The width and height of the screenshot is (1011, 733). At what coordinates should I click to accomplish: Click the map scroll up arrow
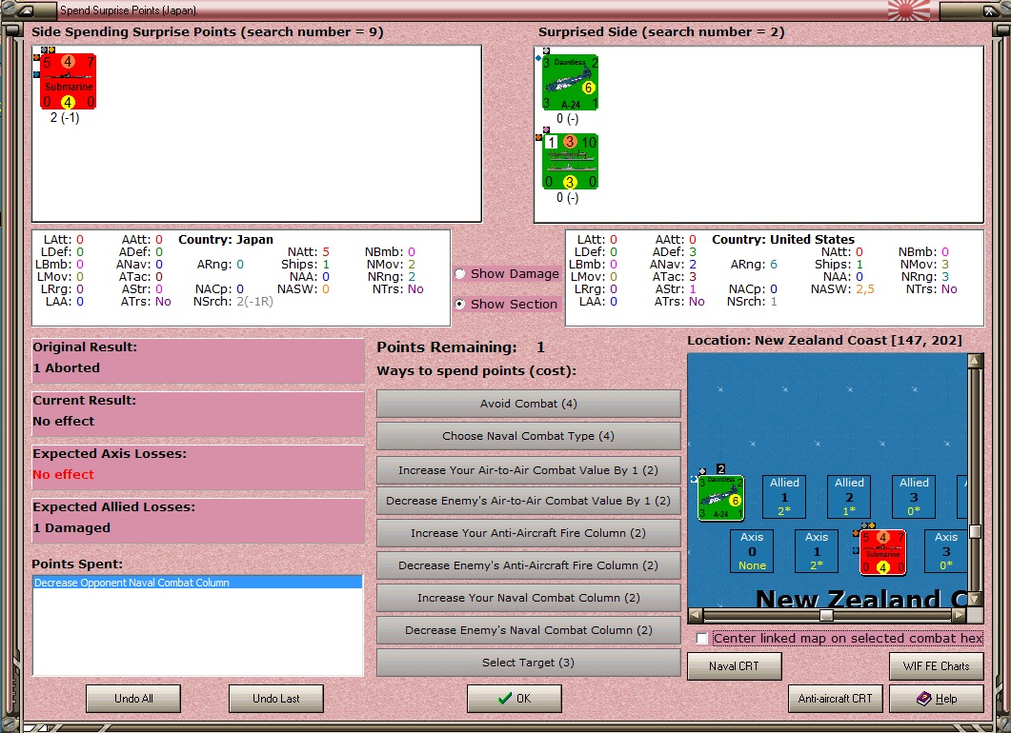pyautogui.click(x=975, y=360)
